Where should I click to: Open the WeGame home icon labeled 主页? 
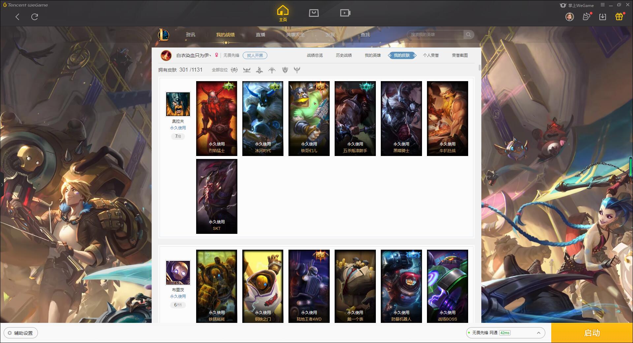pos(283,14)
